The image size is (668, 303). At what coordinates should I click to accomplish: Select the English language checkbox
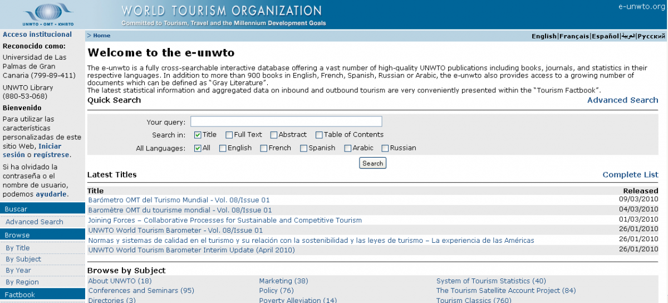tap(223, 148)
